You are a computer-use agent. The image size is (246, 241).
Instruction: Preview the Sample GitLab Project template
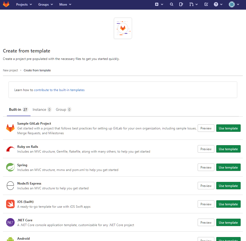206,128
